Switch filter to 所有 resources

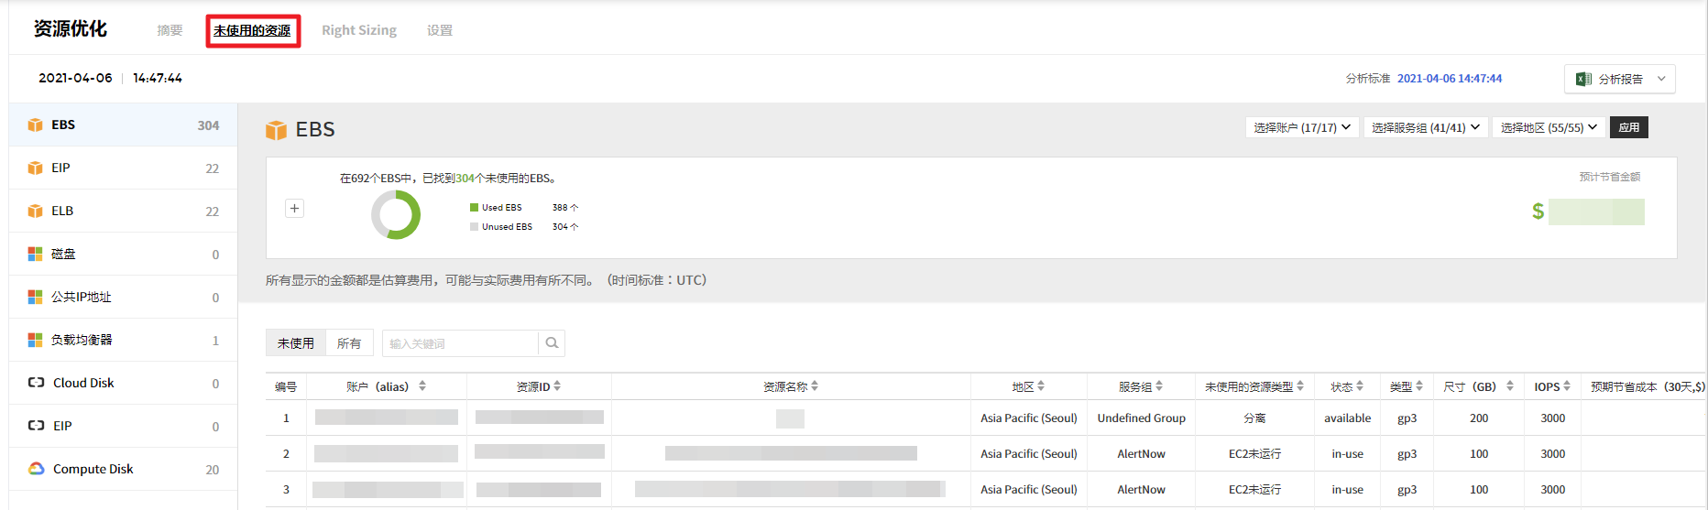349,343
